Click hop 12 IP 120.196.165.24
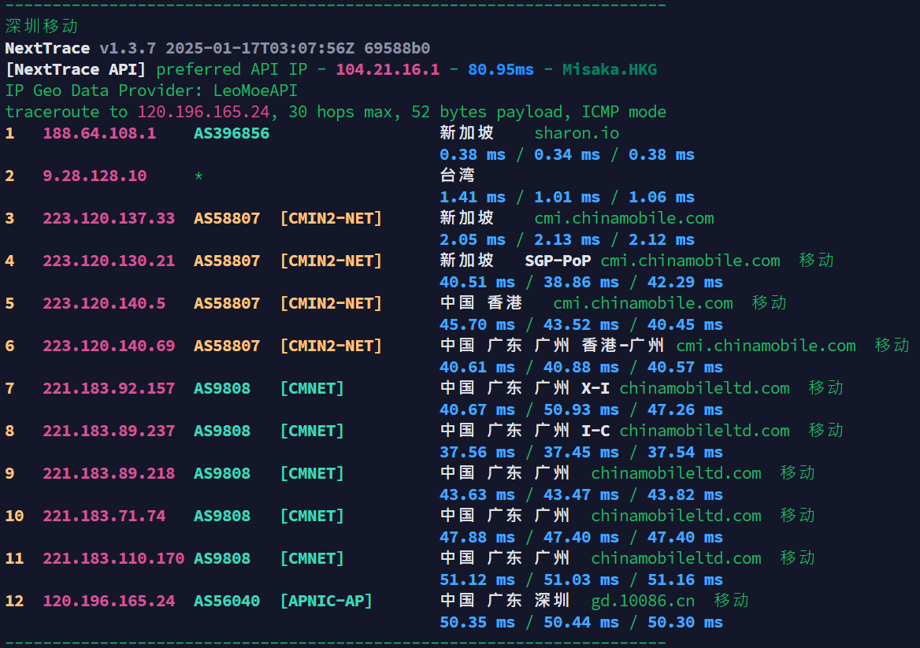The image size is (920, 648). point(109,601)
